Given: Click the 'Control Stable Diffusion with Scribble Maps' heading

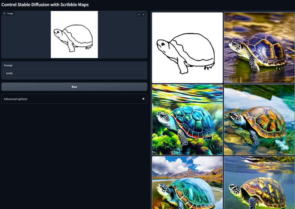Looking at the screenshot, I should coord(45,5).
